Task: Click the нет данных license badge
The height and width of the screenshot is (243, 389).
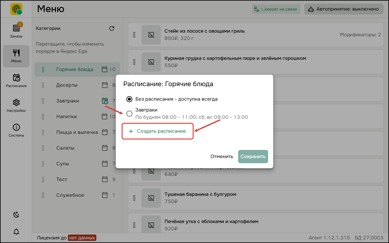Action: pyautogui.click(x=82, y=238)
